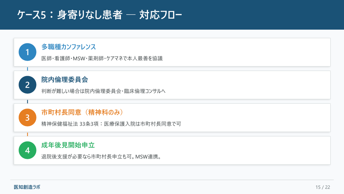Click connector line between steps 2 and 3
Screen dimensions: 344x194
(x=28, y=102)
